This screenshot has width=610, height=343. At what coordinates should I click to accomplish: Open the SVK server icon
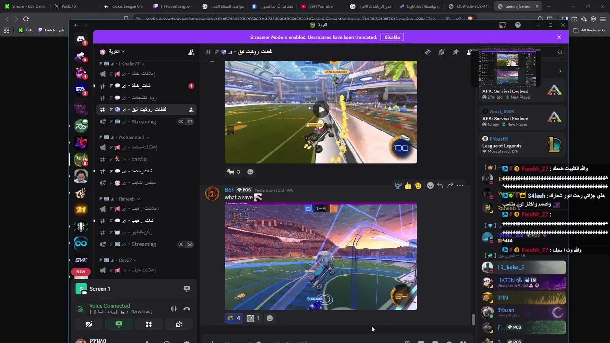pyautogui.click(x=81, y=260)
